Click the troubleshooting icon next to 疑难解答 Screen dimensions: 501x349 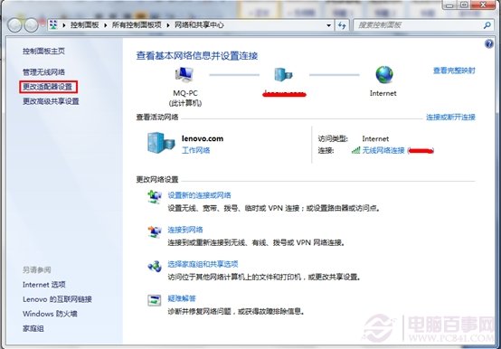point(155,300)
